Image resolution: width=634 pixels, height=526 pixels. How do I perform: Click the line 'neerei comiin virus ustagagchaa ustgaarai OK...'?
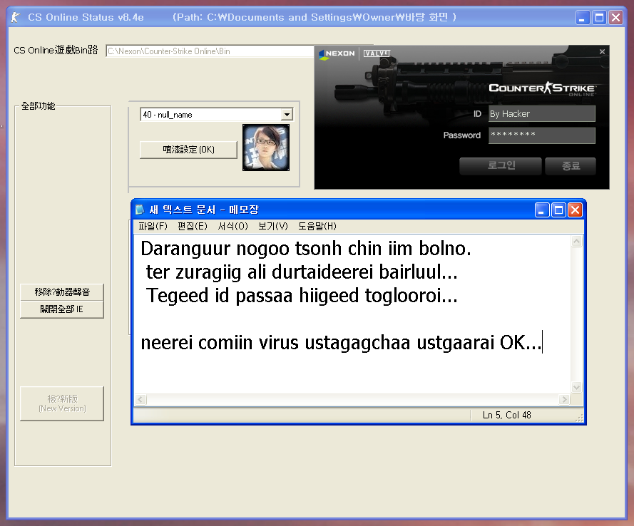(x=341, y=343)
